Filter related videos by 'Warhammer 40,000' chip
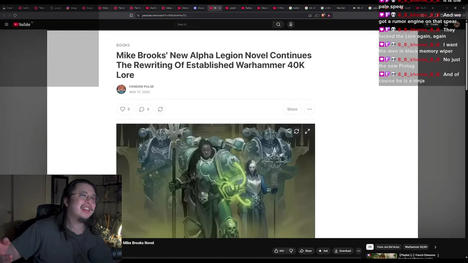The image size is (468, 263). coord(416,247)
